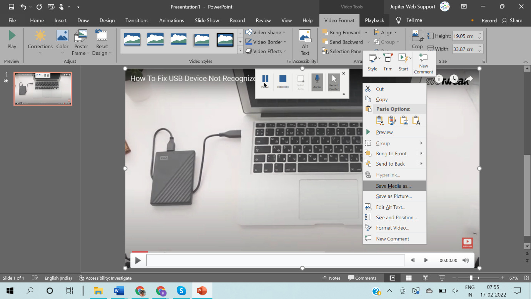Open the Slide Show tab
The height and width of the screenshot is (299, 531).
point(207,20)
